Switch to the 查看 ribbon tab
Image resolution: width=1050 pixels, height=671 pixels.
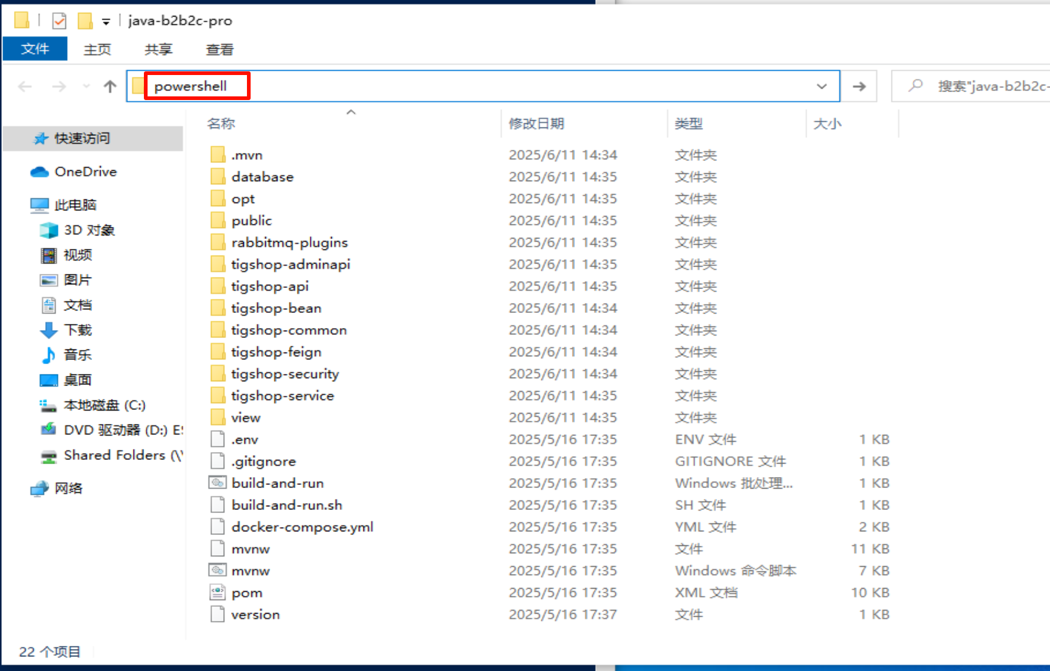pos(220,49)
